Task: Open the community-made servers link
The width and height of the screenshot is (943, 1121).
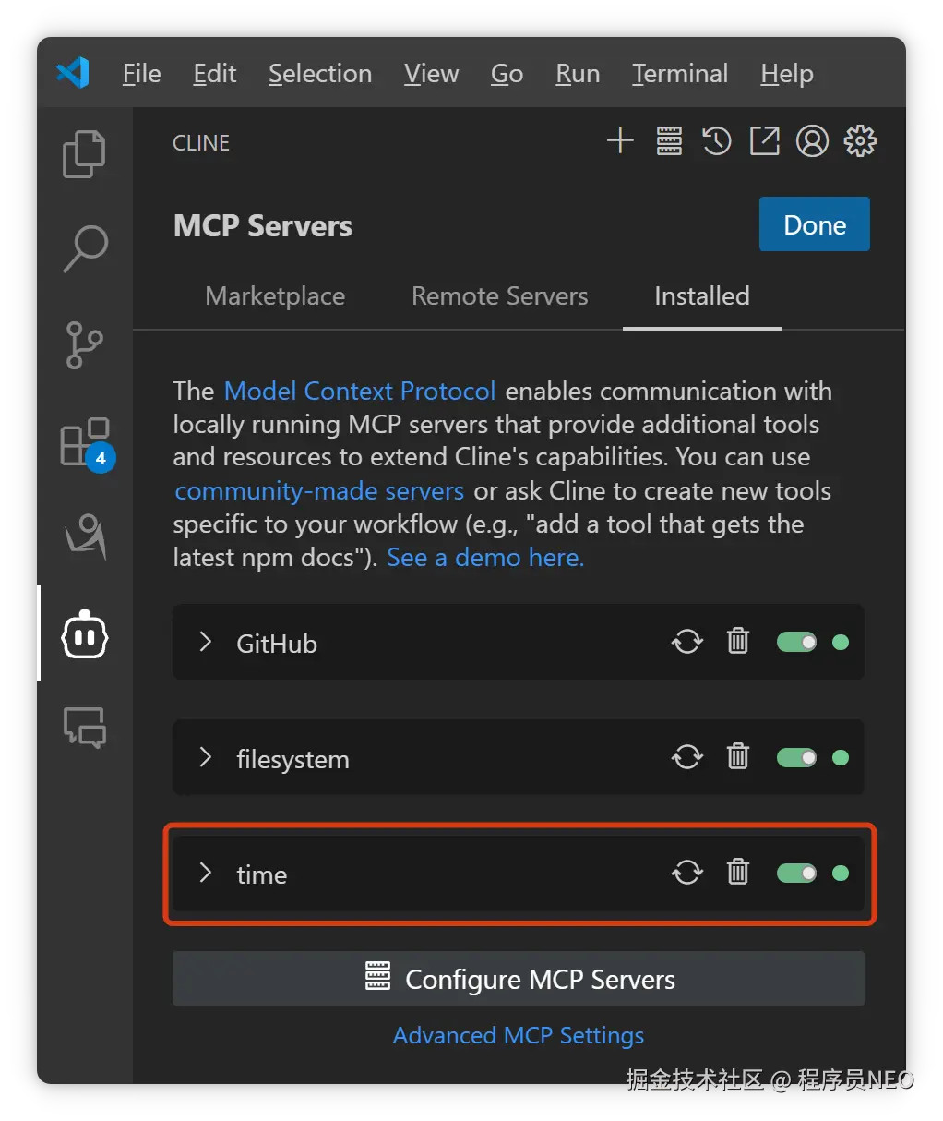Action: 319,490
